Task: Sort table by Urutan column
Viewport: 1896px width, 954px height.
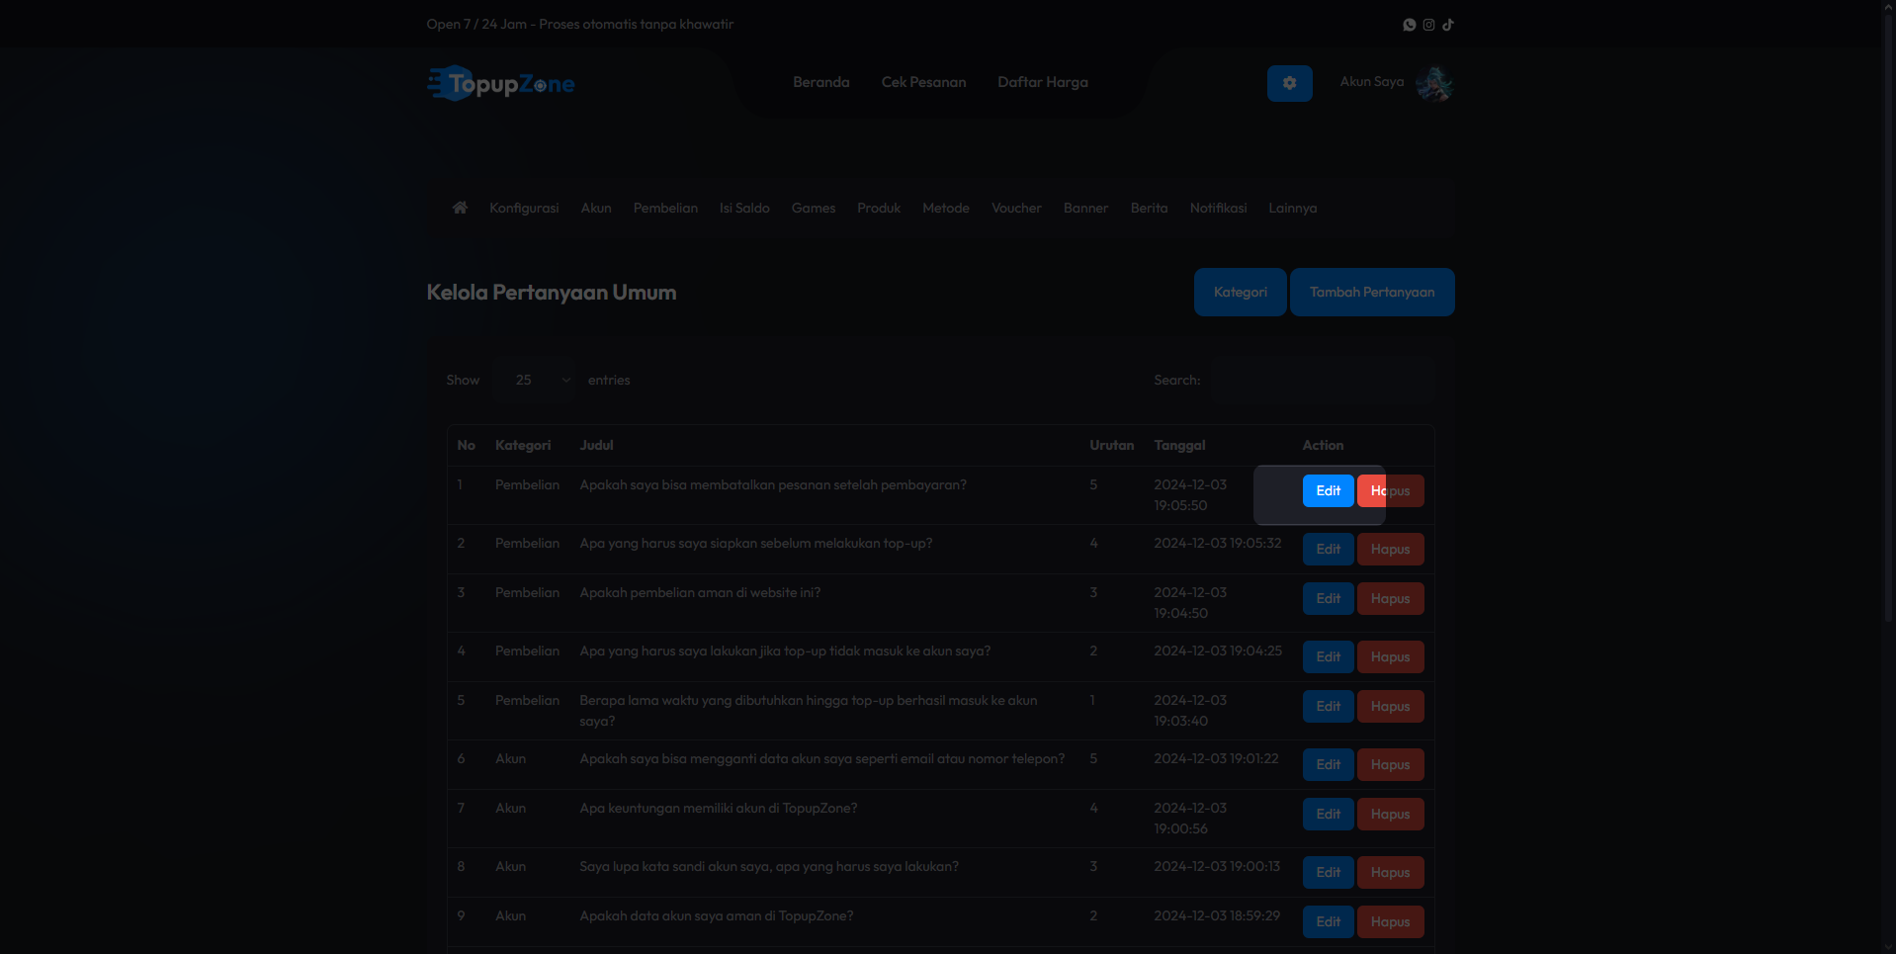Action: pos(1112,445)
